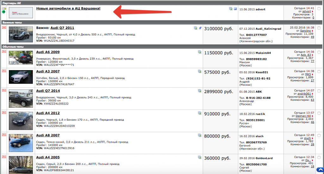Click the attachment icon in the Audi A8 2007 row
The width and height of the screenshot is (324, 174).
click(200, 135)
